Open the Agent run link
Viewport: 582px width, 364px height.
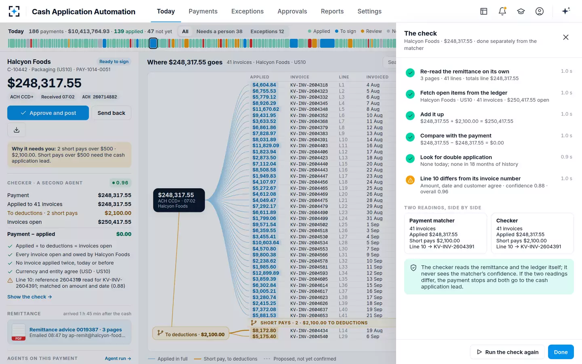[x=118, y=358]
